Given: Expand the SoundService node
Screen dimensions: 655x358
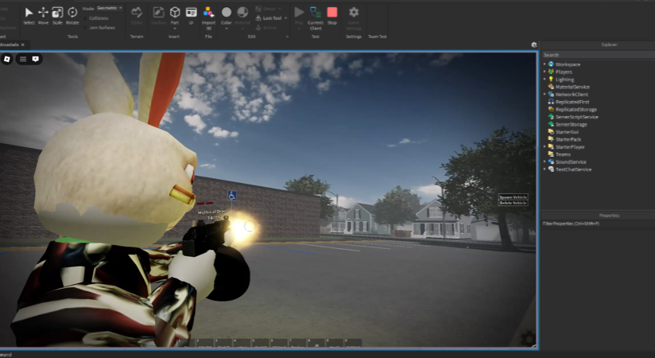Looking at the screenshot, I should (545, 161).
